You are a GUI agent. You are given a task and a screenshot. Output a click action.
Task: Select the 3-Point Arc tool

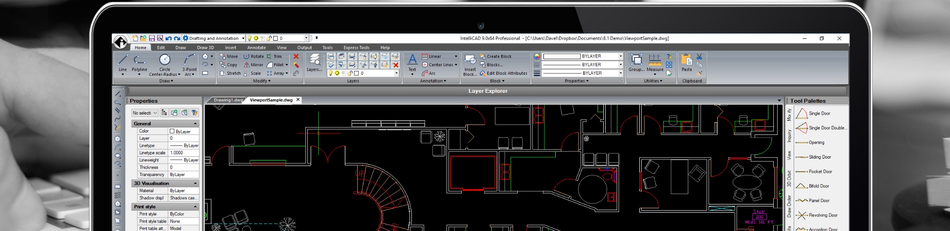pos(189,64)
